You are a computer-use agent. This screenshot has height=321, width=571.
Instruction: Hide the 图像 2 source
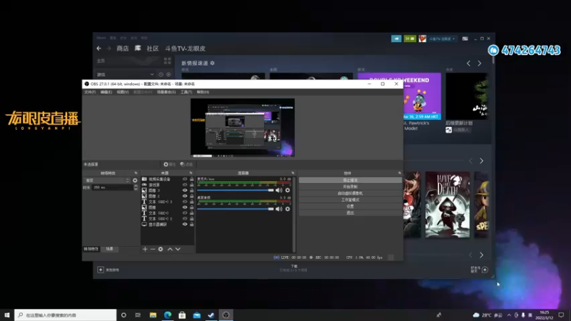[x=185, y=196]
